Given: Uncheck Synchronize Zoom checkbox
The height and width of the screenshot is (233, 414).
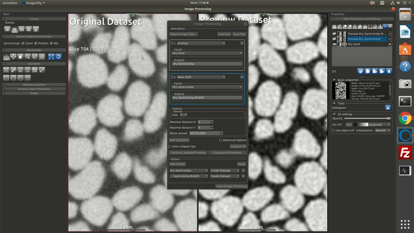Looking at the screenshot, I should (x=23, y=43).
